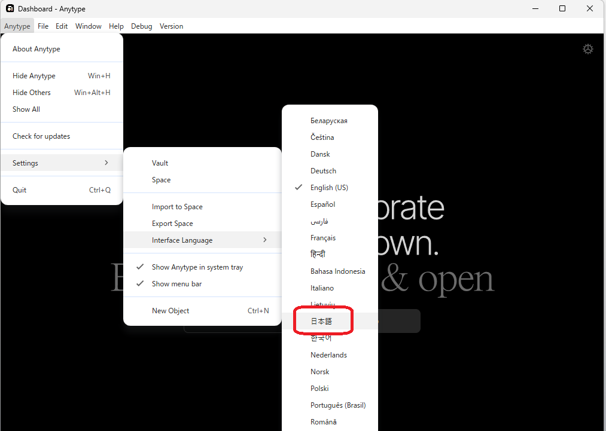Choose Polski language
The width and height of the screenshot is (606, 431).
coord(330,389)
